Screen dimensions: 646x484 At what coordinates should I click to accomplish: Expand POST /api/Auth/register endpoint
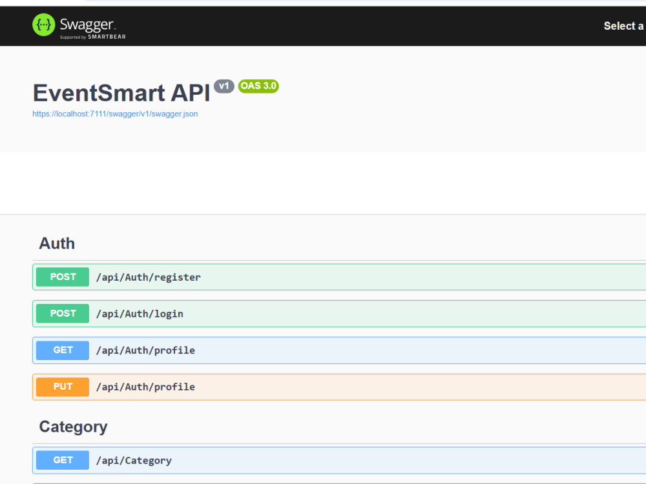tap(339, 277)
